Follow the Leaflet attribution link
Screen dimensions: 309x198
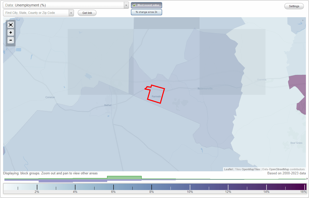228,169
